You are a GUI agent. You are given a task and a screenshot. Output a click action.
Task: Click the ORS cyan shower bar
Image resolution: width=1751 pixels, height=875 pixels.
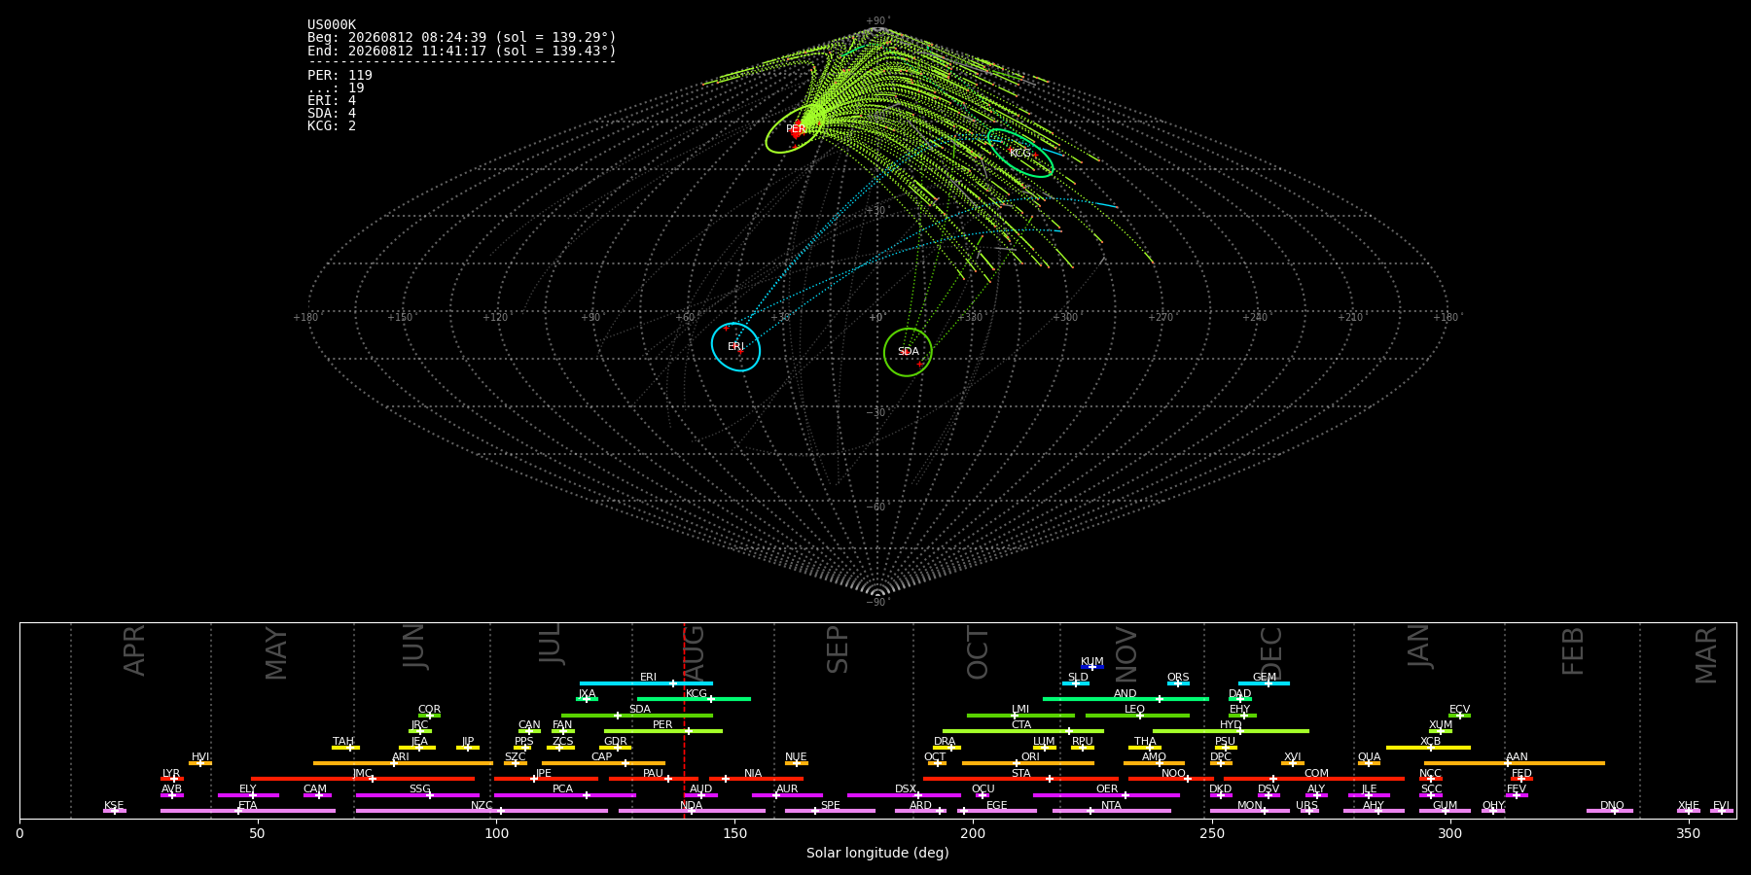[1178, 683]
